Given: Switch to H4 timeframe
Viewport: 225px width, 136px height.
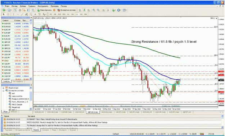Looking at the screenshot, I should (x=73, y=14).
